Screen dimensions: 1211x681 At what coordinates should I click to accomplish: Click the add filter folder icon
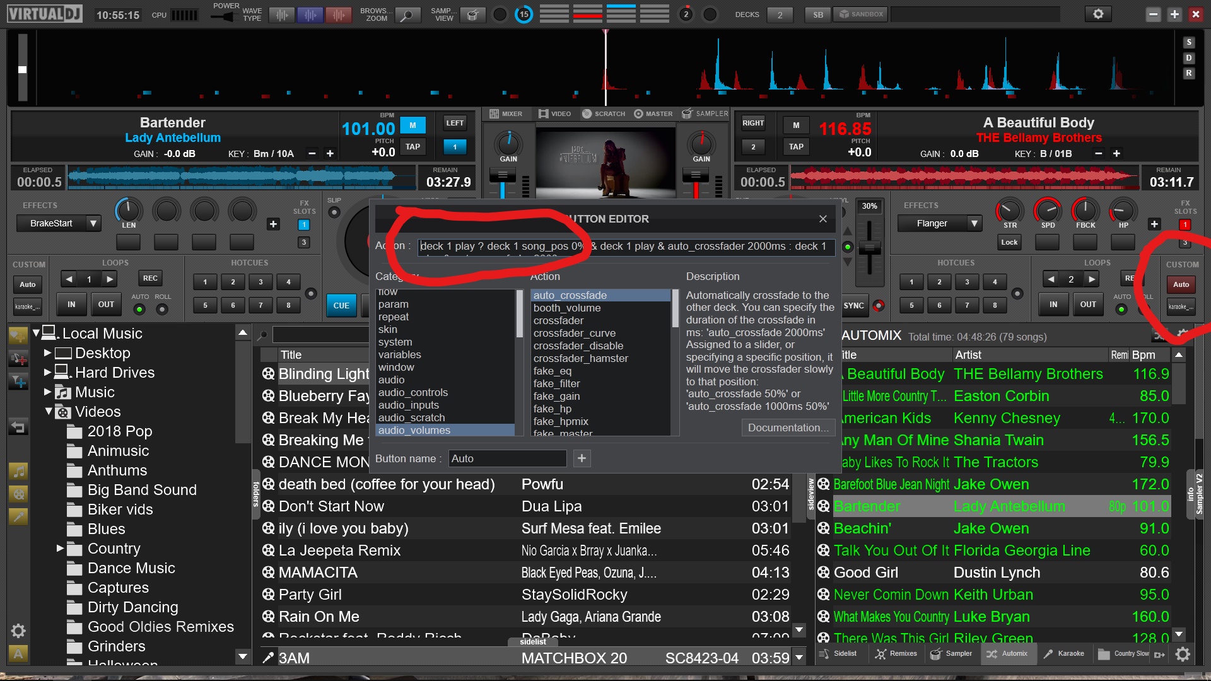tap(18, 382)
